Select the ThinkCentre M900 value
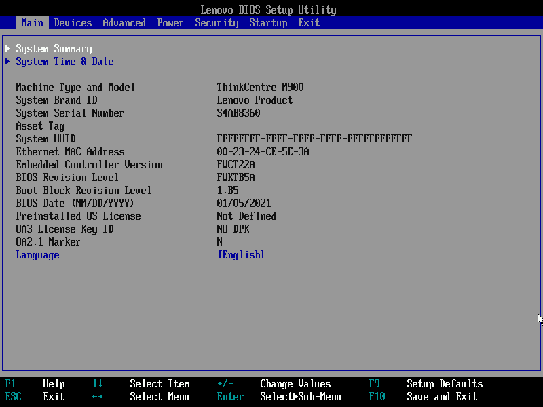Viewport: 543px width, 407px height. [260, 88]
